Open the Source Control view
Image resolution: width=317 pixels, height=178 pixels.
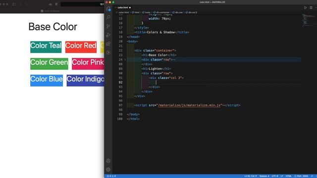(108, 26)
